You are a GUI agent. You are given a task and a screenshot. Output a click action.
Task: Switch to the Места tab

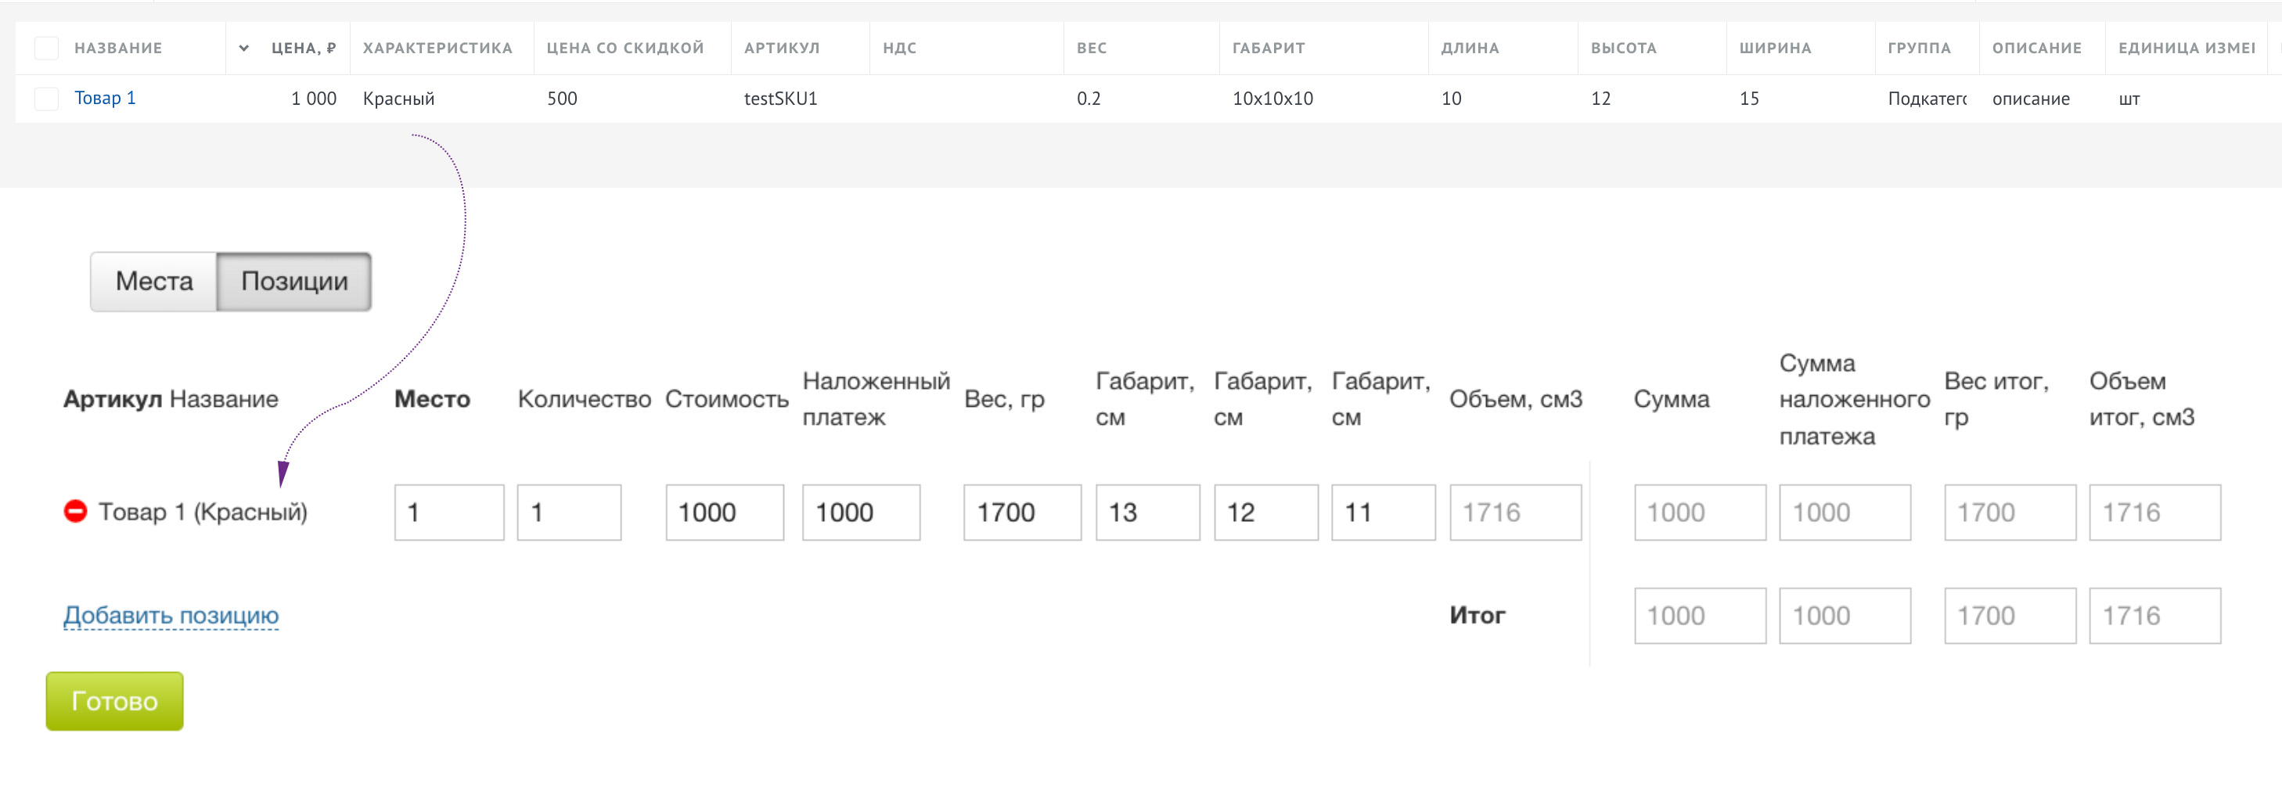tap(154, 282)
